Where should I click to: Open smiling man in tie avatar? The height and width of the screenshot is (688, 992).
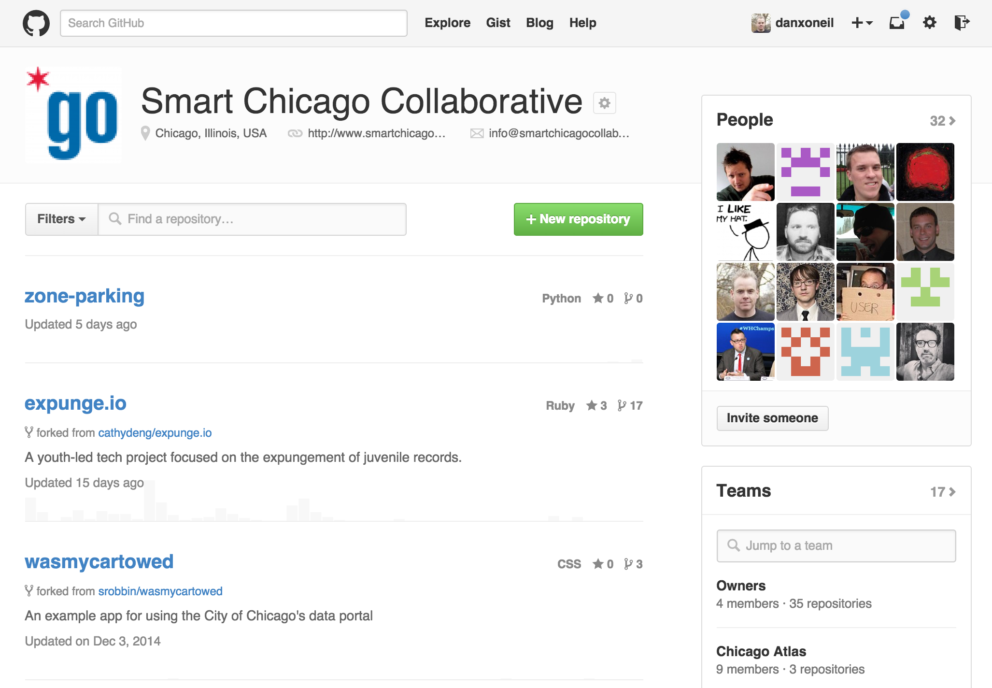pyautogui.click(x=925, y=232)
